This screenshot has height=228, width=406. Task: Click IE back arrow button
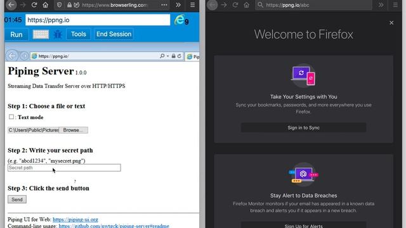tap(12, 56)
